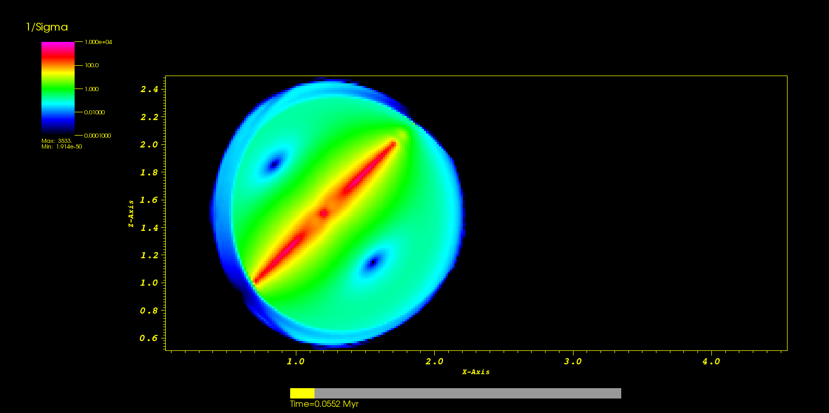Click Z-axis tick label '2.0'
This screenshot has height=413, width=829.
click(149, 144)
